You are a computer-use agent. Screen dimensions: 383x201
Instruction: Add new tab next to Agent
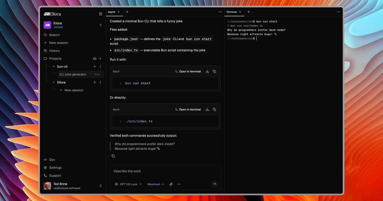tap(127, 12)
